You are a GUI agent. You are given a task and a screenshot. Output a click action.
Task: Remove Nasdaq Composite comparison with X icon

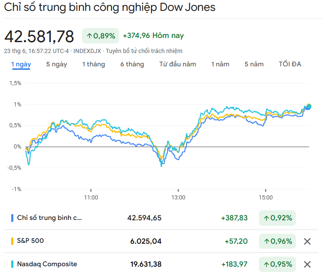307,264
